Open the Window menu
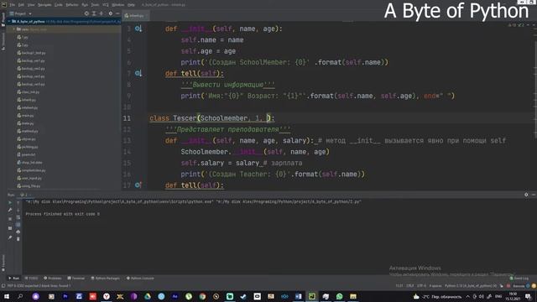This screenshot has width=537, height=302. coord(118,5)
